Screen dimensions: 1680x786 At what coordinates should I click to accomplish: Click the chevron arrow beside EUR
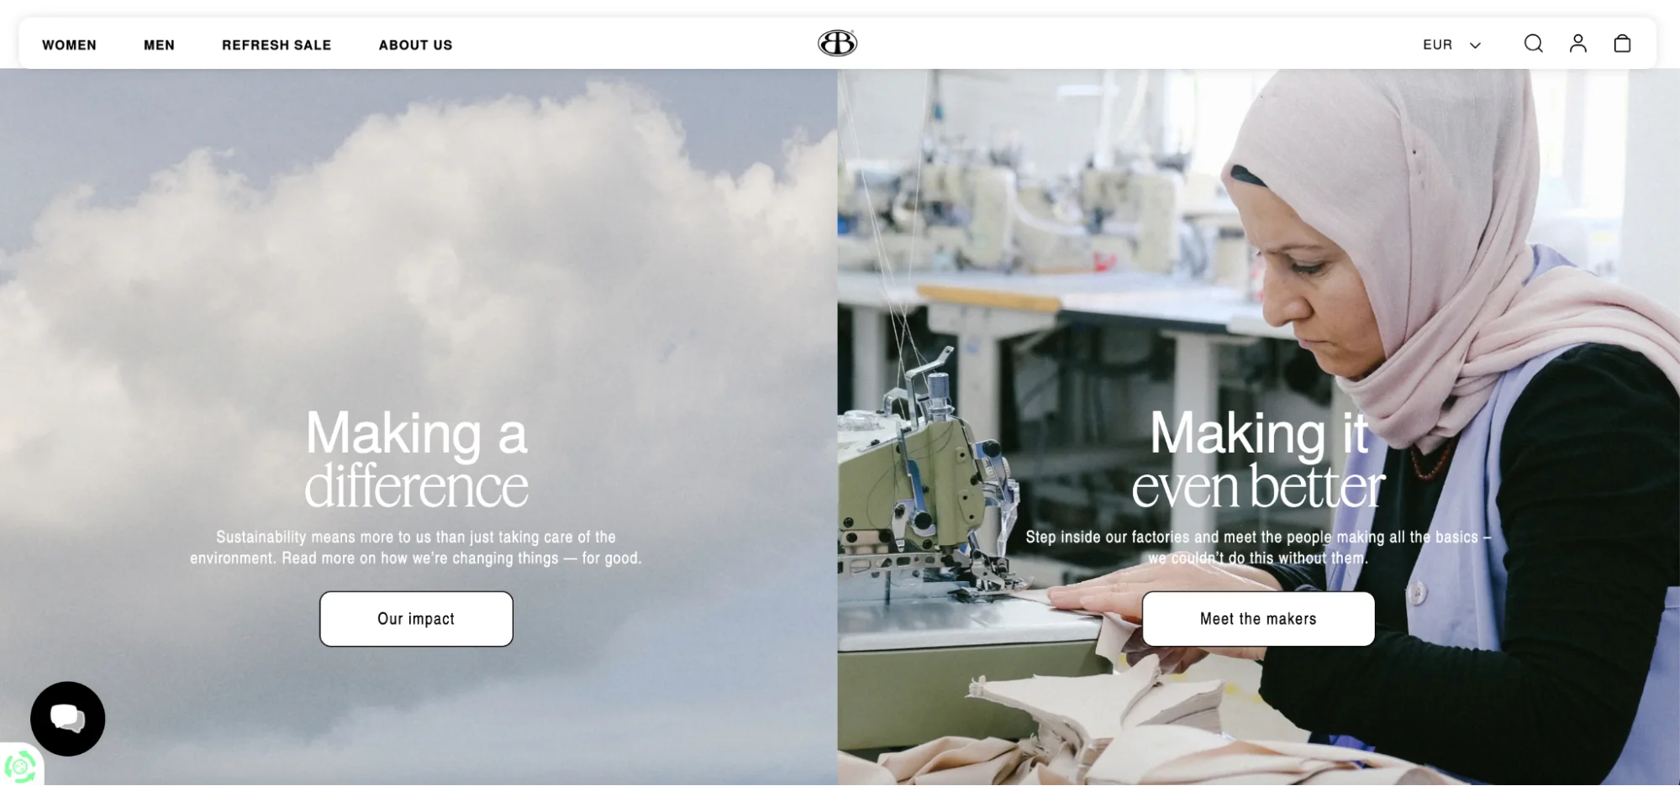point(1474,45)
